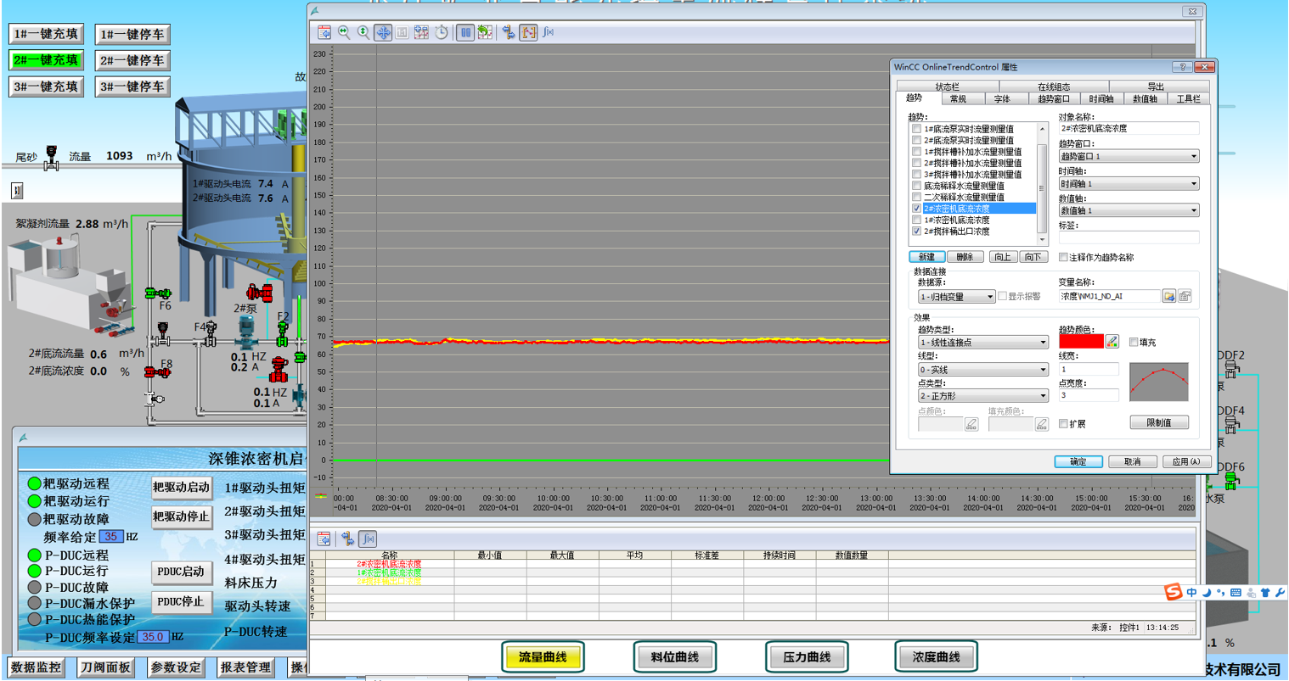
Task: Switch to the 时间轴 tab
Action: [x=1100, y=99]
